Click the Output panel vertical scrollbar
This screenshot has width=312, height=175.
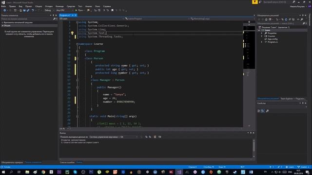(253, 148)
